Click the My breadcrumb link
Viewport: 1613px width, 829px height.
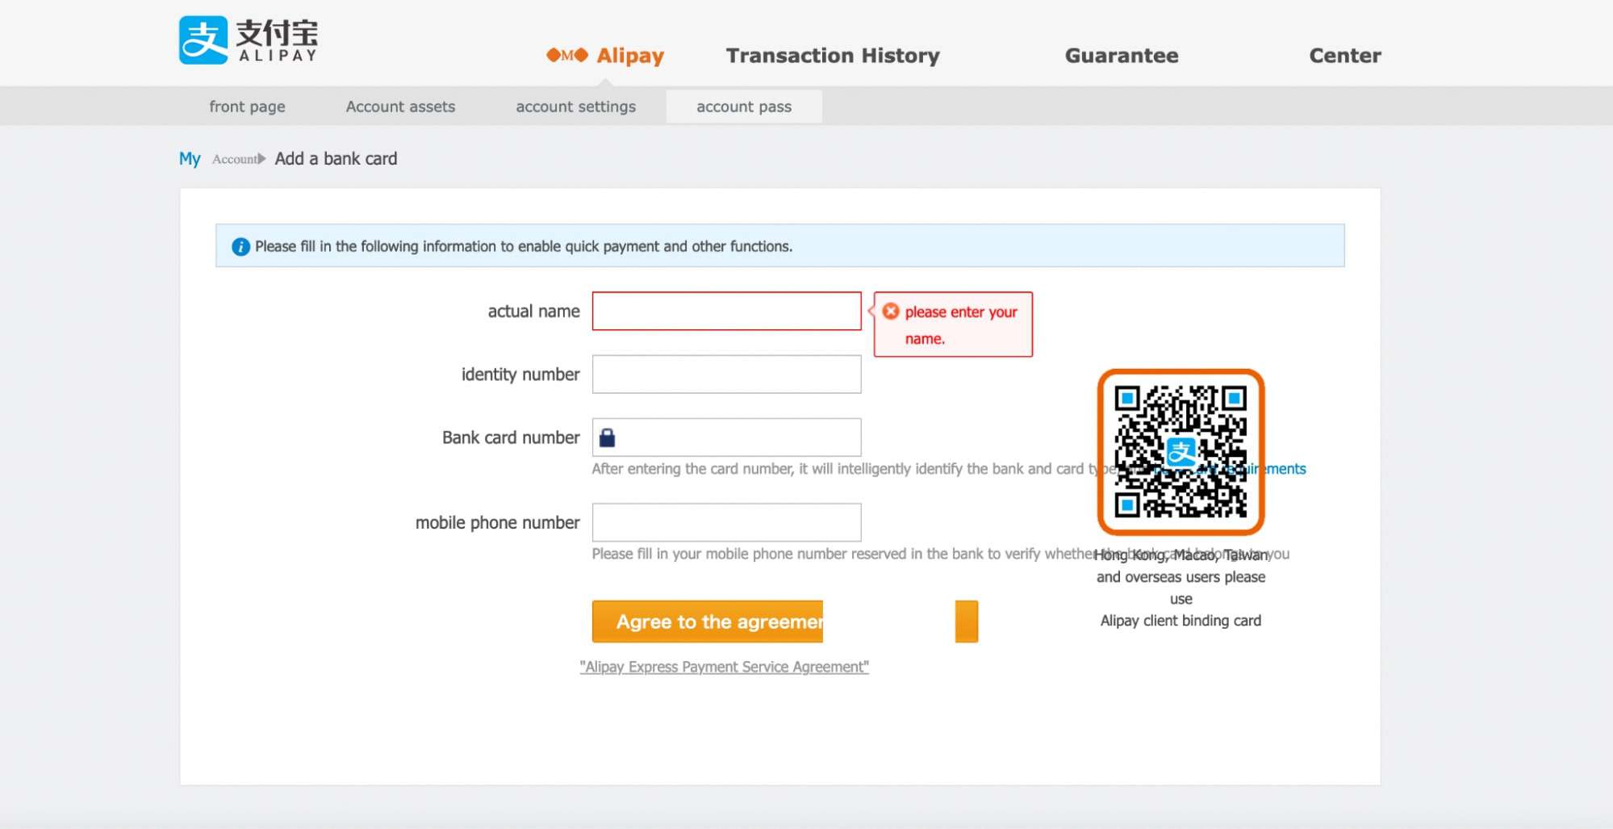click(x=190, y=159)
